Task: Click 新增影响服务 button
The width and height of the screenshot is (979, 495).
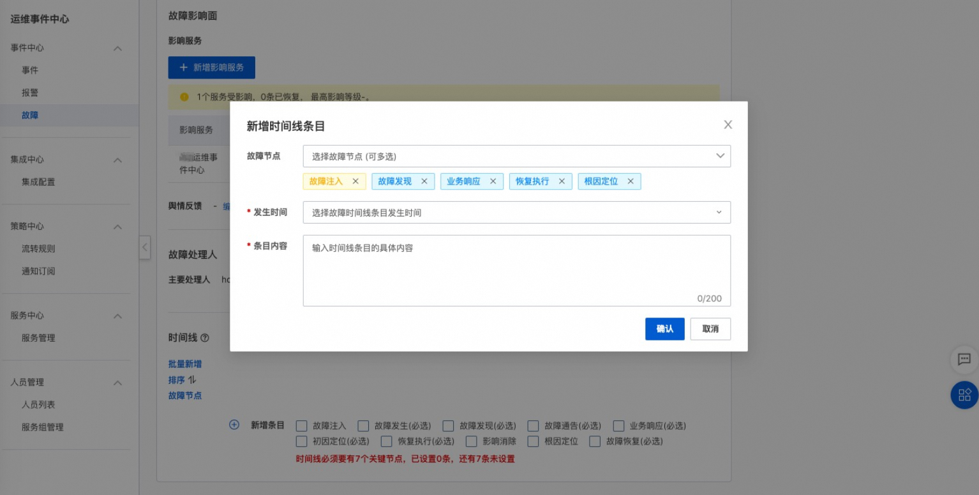Action: tap(212, 67)
